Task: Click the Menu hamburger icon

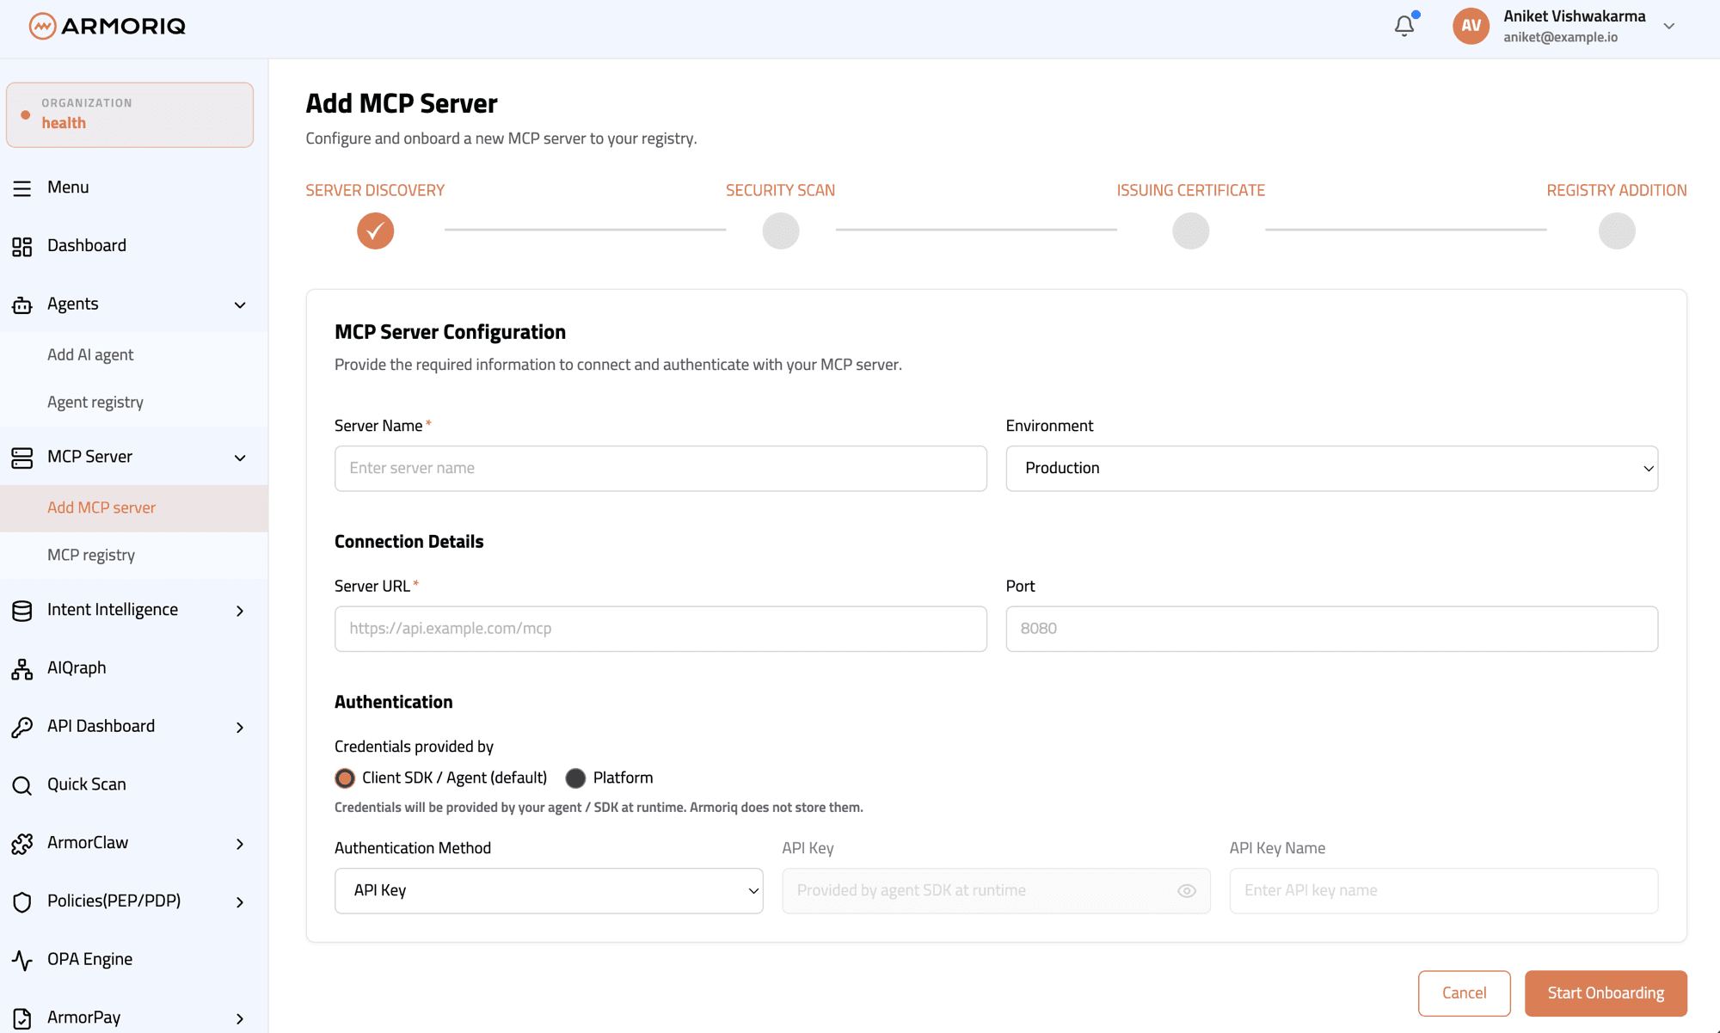Action: (x=22, y=188)
